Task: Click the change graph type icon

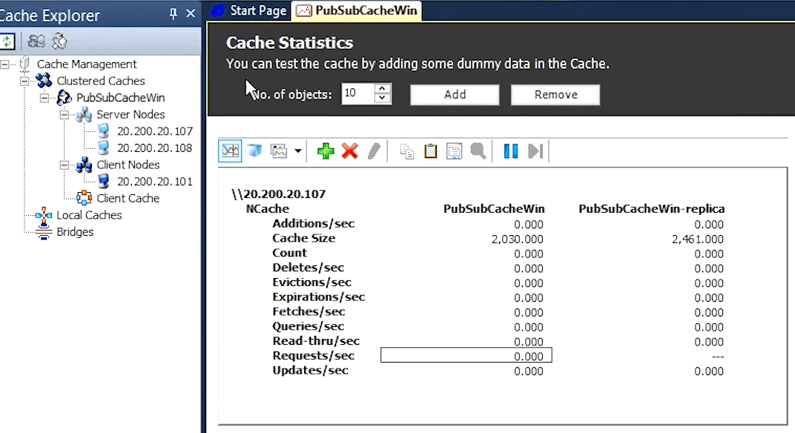Action: [x=279, y=151]
